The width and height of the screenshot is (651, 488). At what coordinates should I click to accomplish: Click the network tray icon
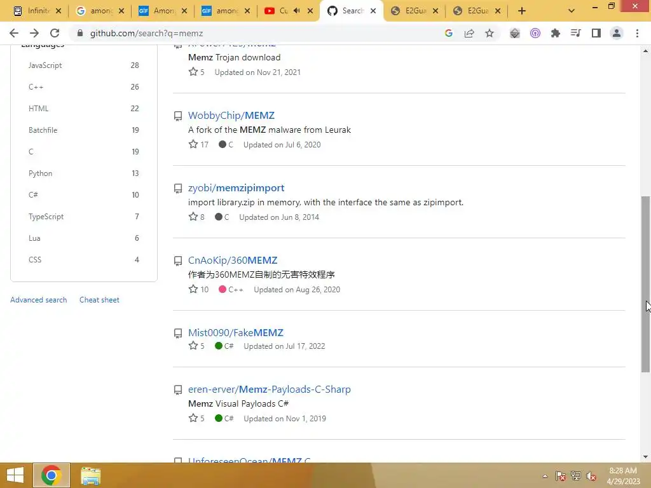click(x=576, y=476)
